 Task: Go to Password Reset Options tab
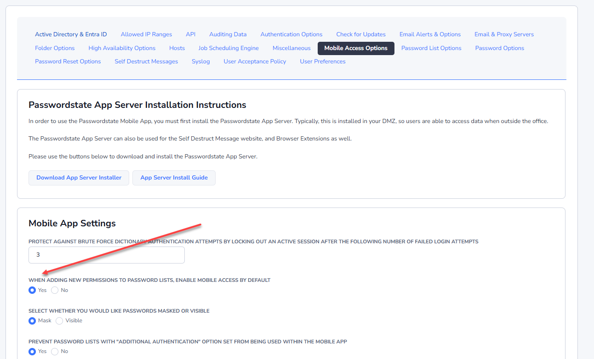click(x=68, y=62)
